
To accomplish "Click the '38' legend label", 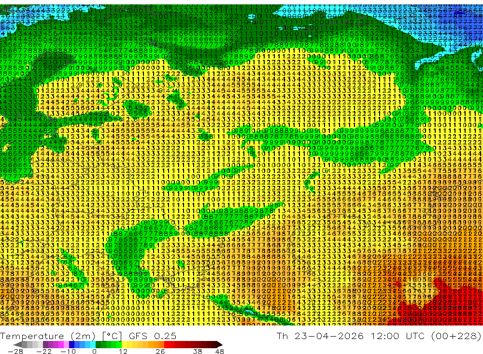I will tap(198, 351).
